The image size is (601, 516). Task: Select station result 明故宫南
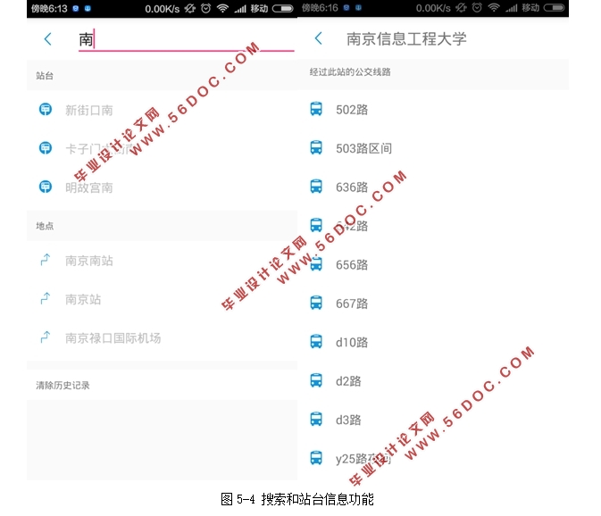click(89, 187)
